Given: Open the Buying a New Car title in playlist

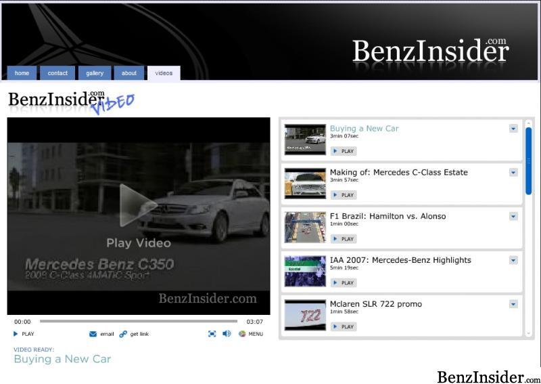Looking at the screenshot, I should coord(364,129).
